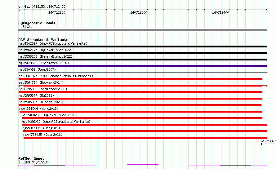Open esv2661875 1000GenomesConsortiumPhase1 label

pos(56,76)
